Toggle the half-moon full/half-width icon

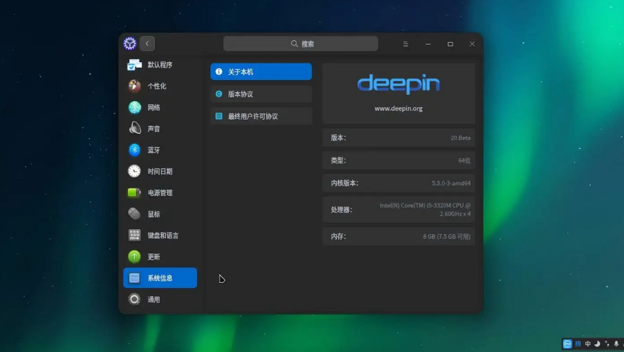[597, 344]
